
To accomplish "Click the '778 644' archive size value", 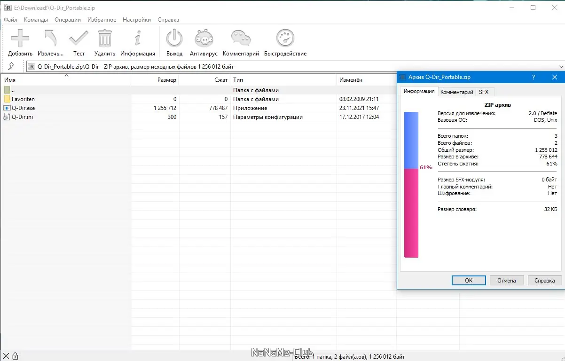I will [x=548, y=157].
